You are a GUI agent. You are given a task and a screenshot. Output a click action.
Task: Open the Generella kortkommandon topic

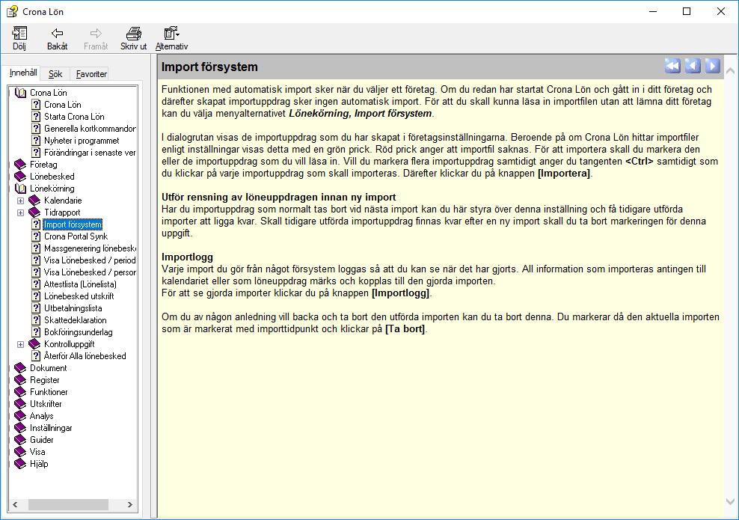click(x=90, y=129)
